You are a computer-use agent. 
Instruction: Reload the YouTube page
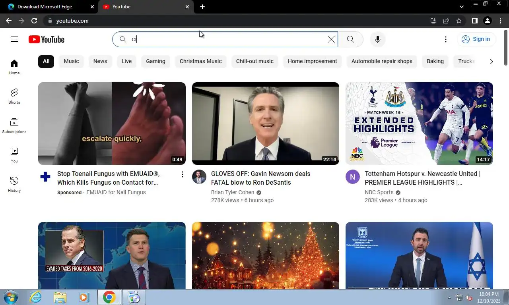[x=34, y=21]
